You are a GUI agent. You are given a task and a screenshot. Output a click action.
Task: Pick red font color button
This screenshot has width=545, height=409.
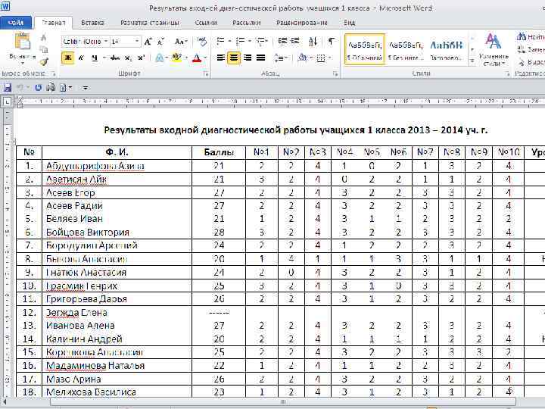(197, 58)
